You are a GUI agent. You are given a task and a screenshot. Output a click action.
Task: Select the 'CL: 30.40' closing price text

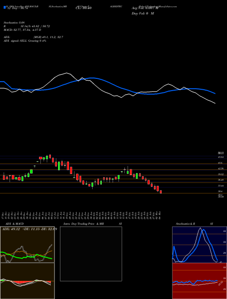tap(84, 8)
